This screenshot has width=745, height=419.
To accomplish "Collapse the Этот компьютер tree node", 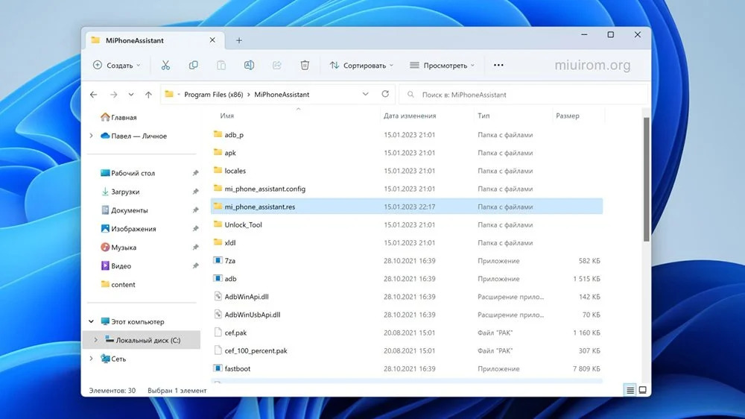I will pyautogui.click(x=91, y=321).
